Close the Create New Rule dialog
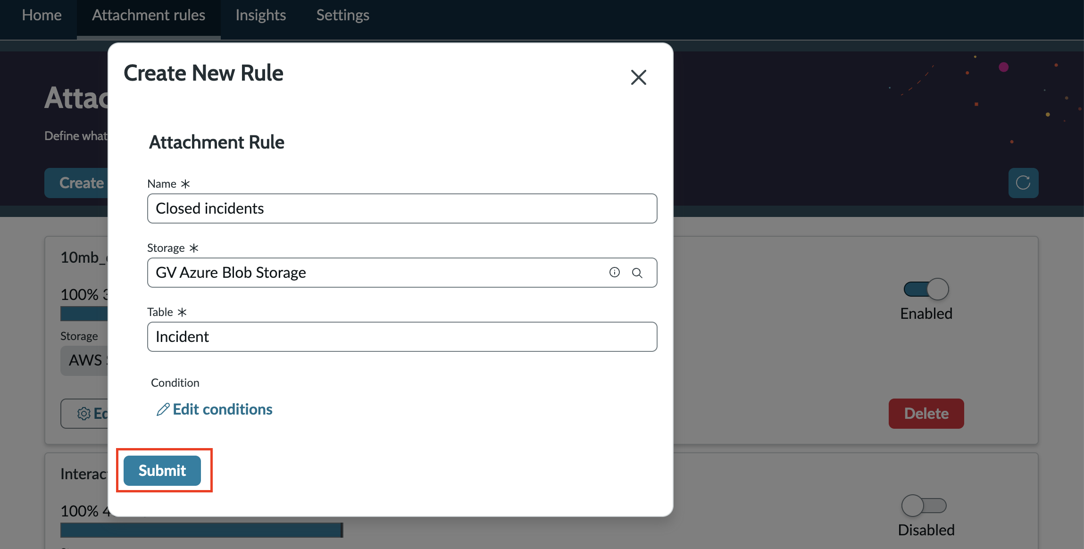Viewport: 1084px width, 549px height. click(x=638, y=77)
